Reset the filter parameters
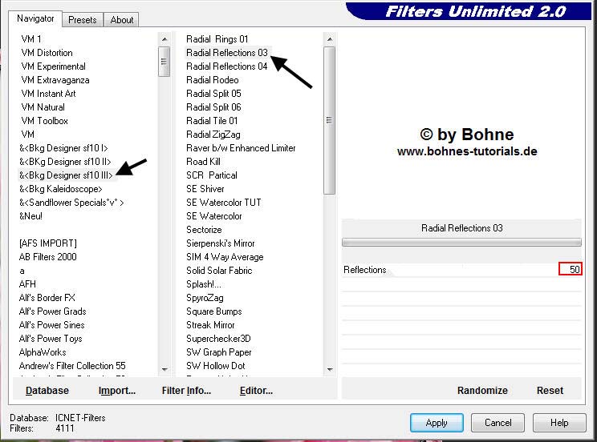This screenshot has width=597, height=442. (550, 391)
